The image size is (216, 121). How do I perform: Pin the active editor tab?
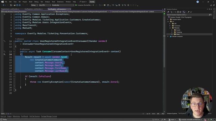tap(68, 9)
